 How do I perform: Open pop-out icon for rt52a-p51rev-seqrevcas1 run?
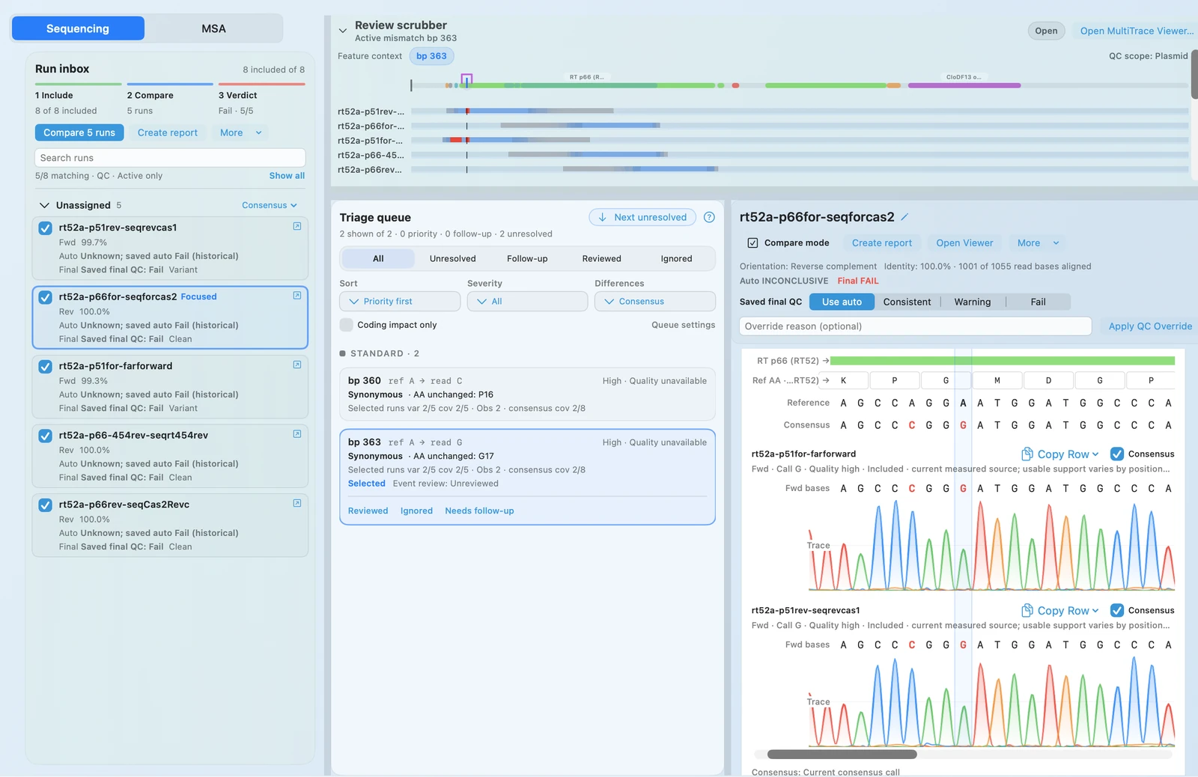(x=297, y=226)
